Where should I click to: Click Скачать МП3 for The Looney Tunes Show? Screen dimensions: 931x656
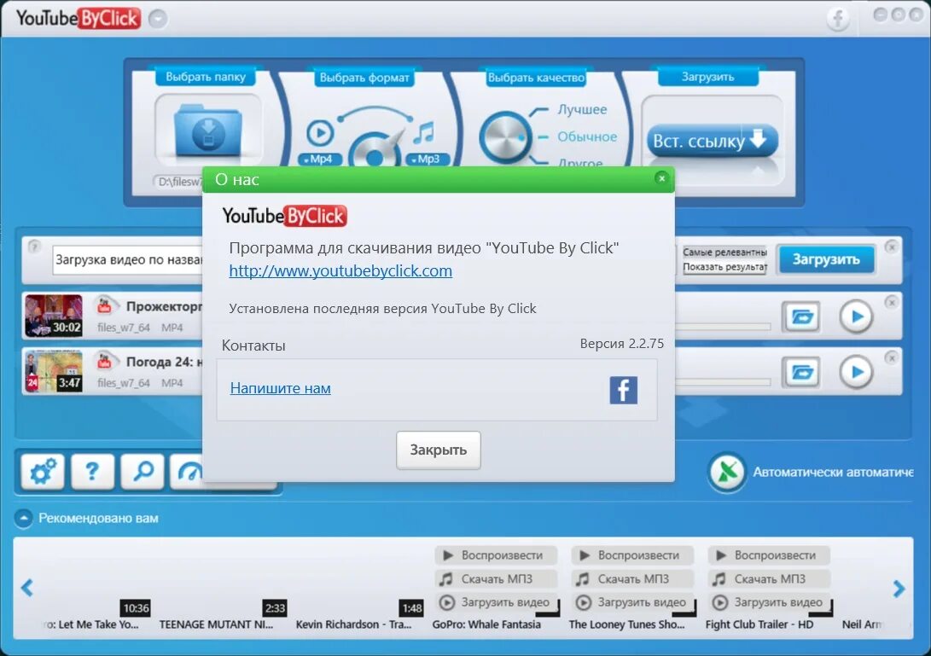click(632, 579)
